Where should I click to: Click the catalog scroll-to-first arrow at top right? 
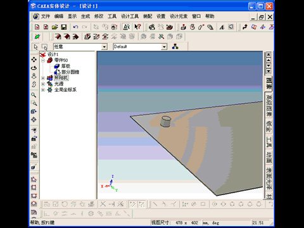point(269,54)
